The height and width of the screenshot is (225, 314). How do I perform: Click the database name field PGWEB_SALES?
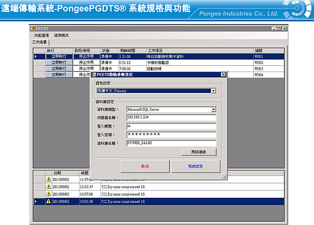click(x=171, y=143)
